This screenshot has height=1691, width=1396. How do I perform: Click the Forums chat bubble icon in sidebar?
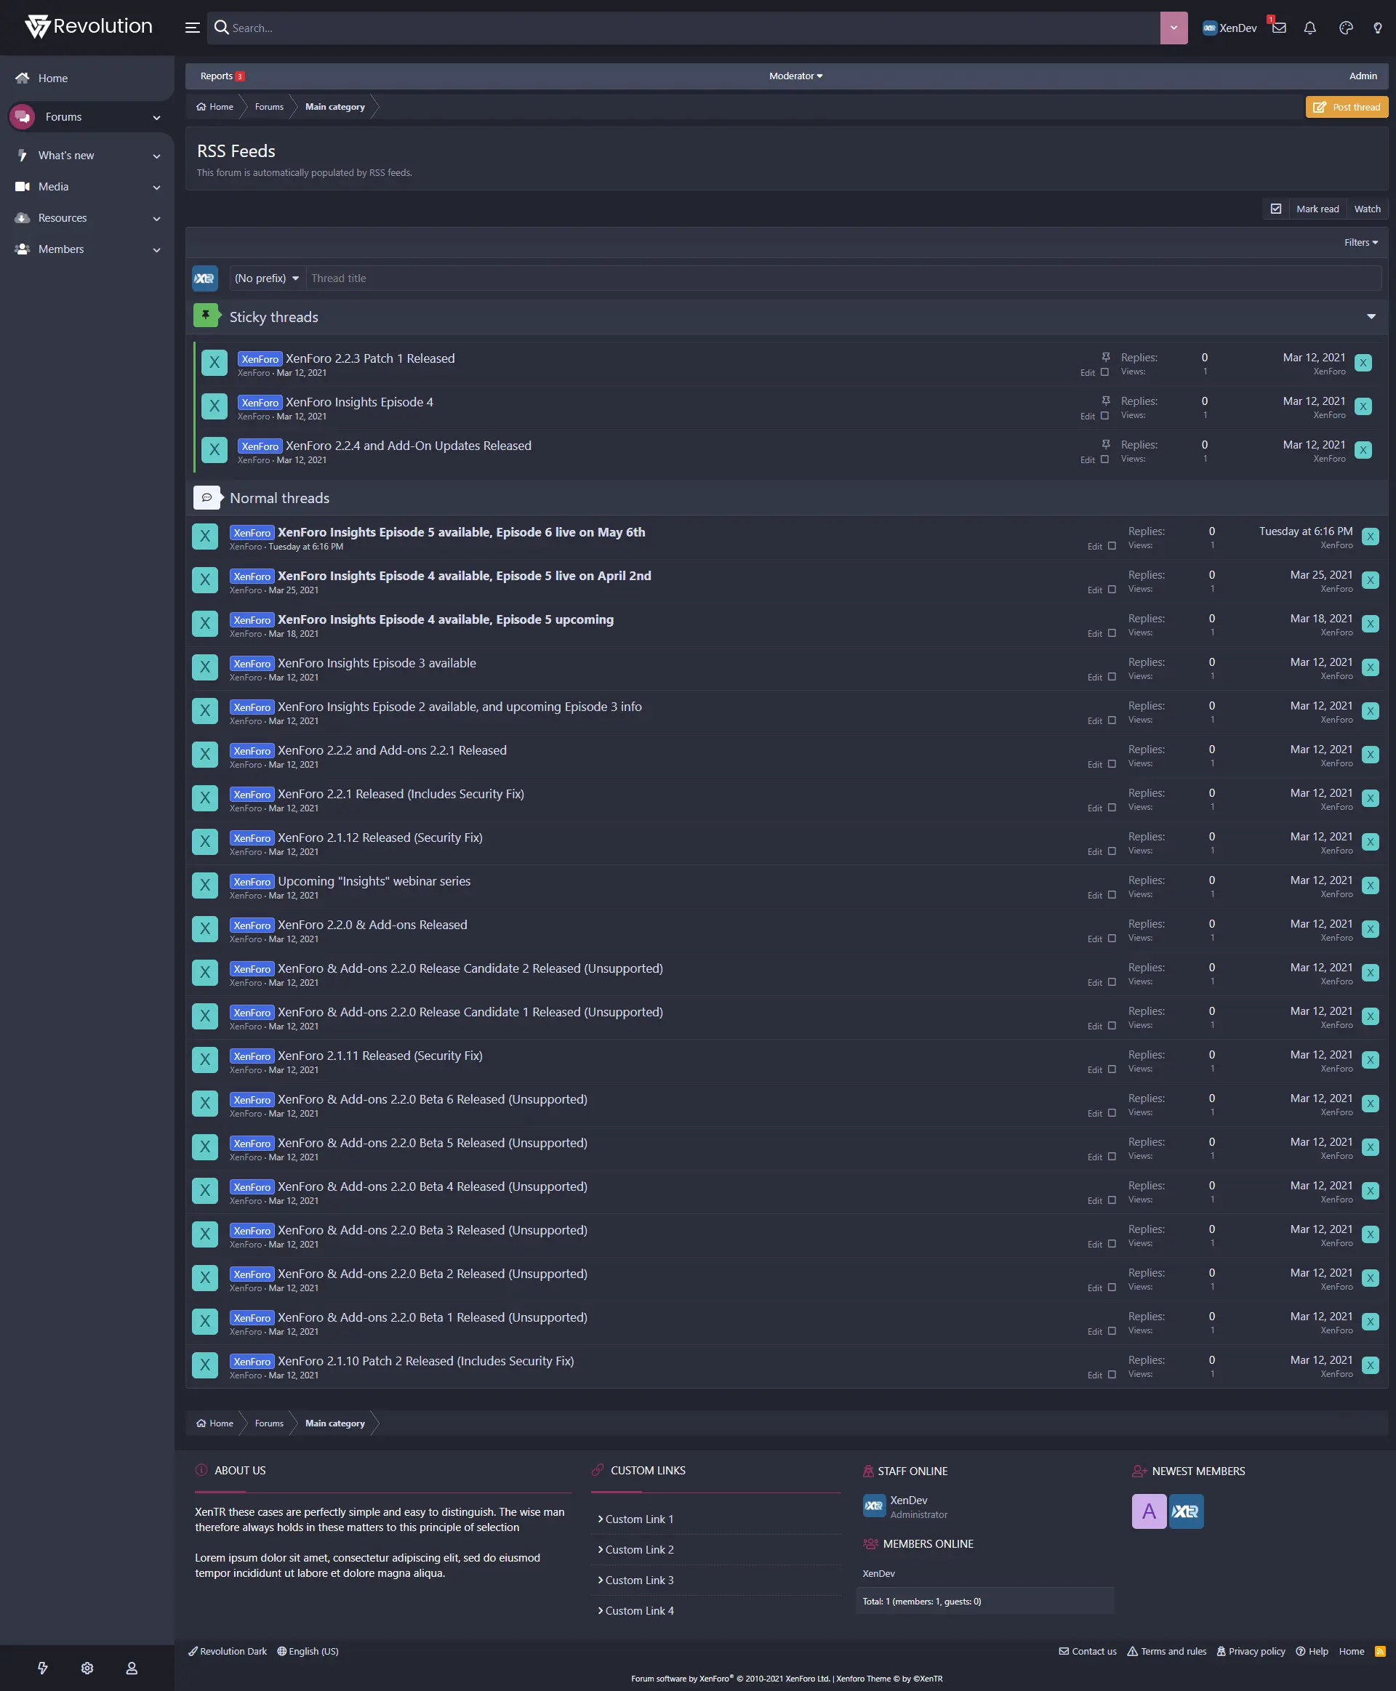coord(23,116)
